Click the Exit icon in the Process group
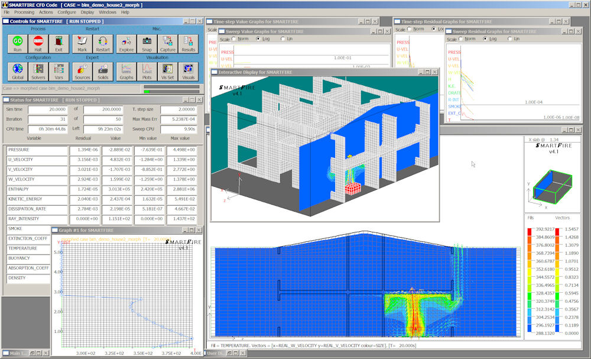 click(59, 44)
